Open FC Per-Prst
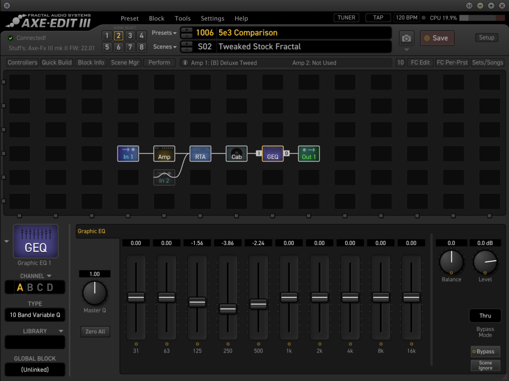The width and height of the screenshot is (509, 381). pos(452,63)
